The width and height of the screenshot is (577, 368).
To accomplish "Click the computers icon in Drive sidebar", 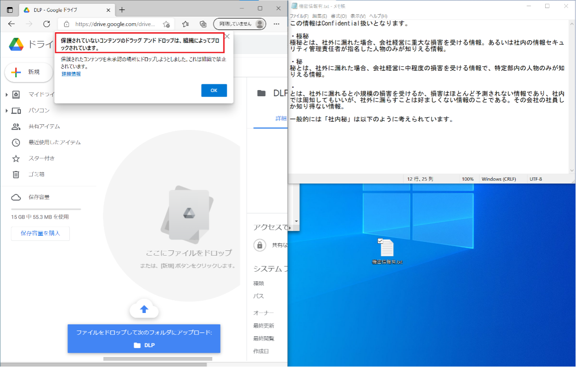I will coord(16,111).
